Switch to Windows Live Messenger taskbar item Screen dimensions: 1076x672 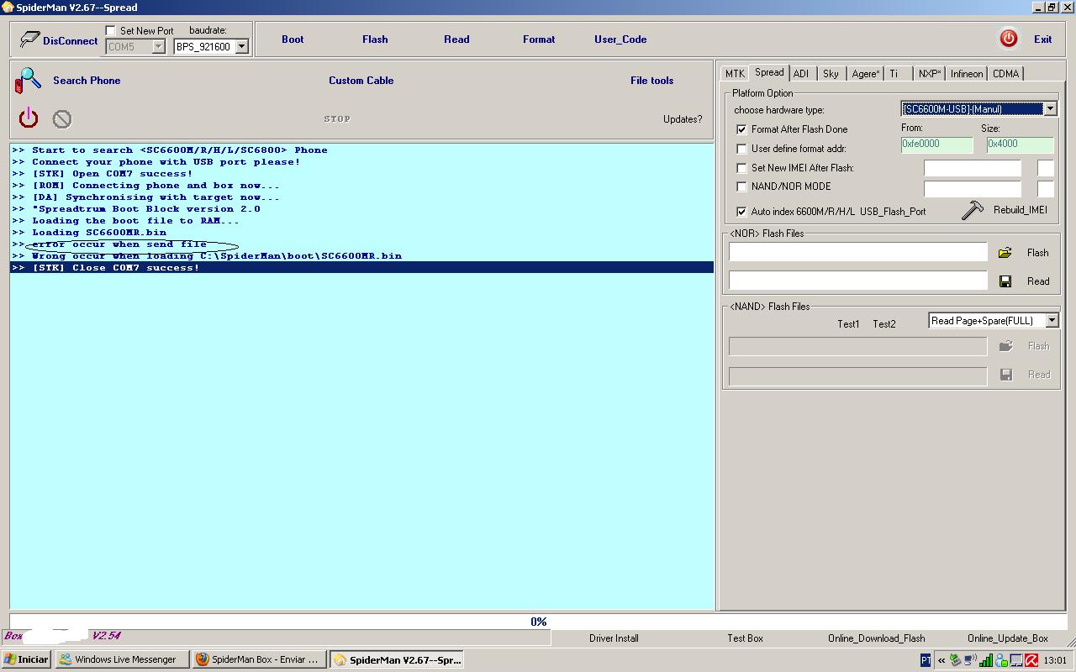coord(121,659)
